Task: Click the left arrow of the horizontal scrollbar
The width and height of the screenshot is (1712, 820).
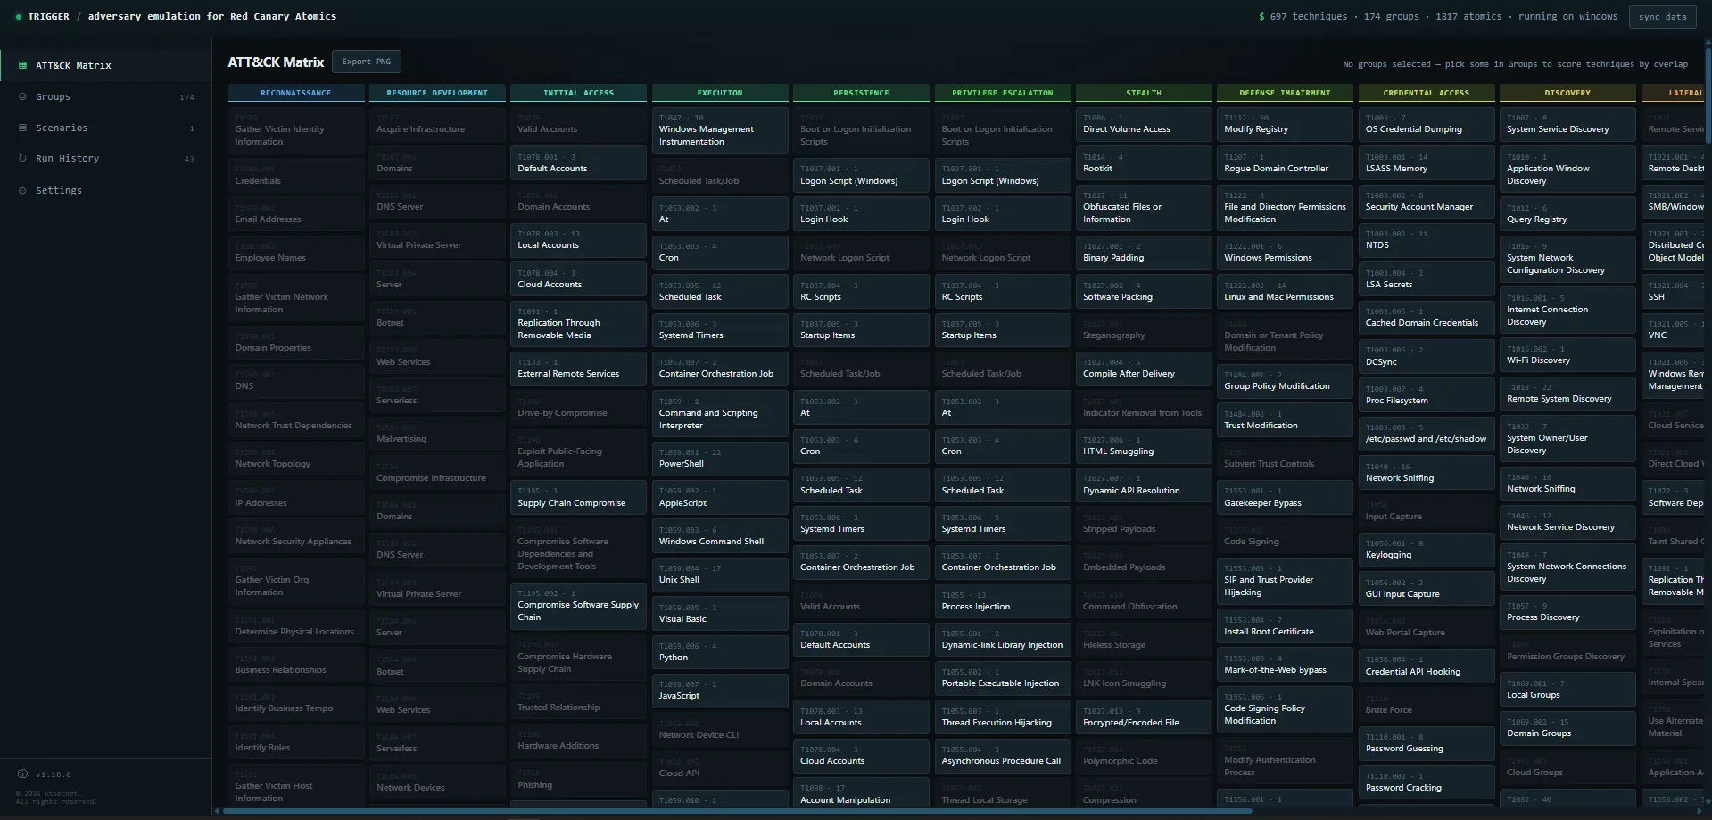Action: 217,811
